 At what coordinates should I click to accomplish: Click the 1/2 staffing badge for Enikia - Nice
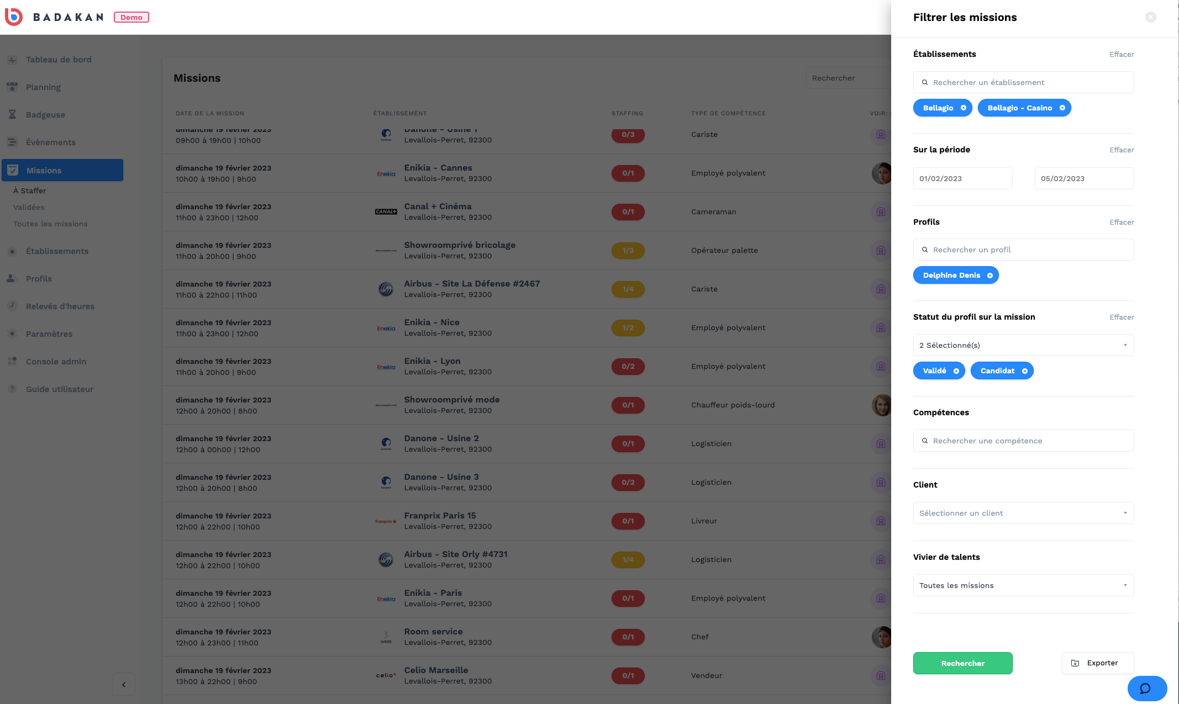click(x=628, y=328)
